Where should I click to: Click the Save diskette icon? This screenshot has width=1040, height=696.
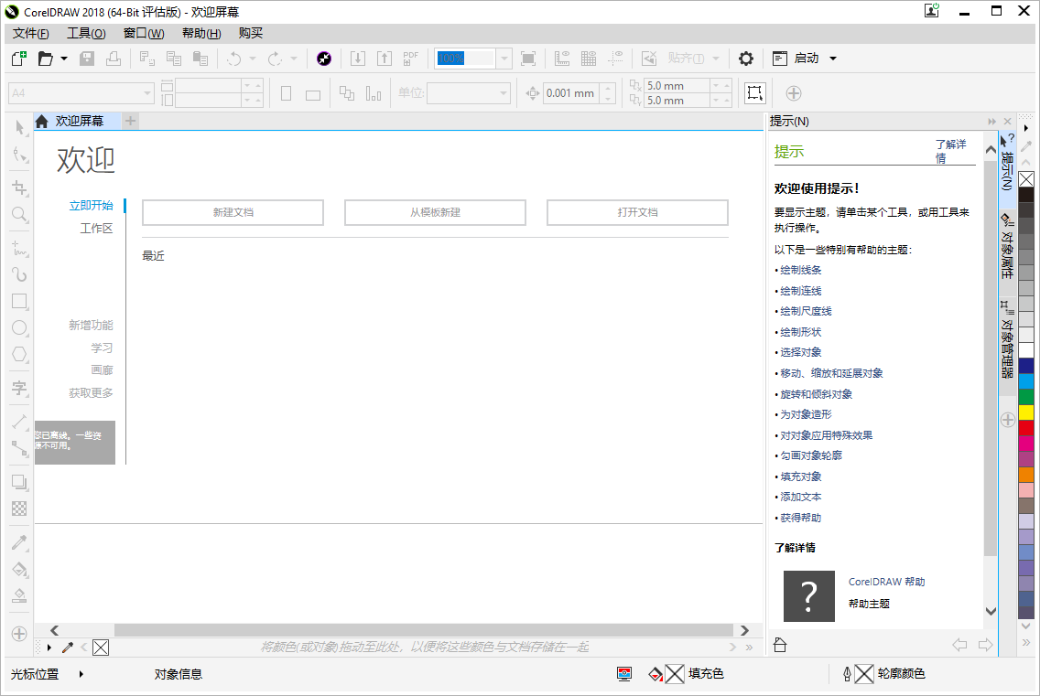point(87,59)
